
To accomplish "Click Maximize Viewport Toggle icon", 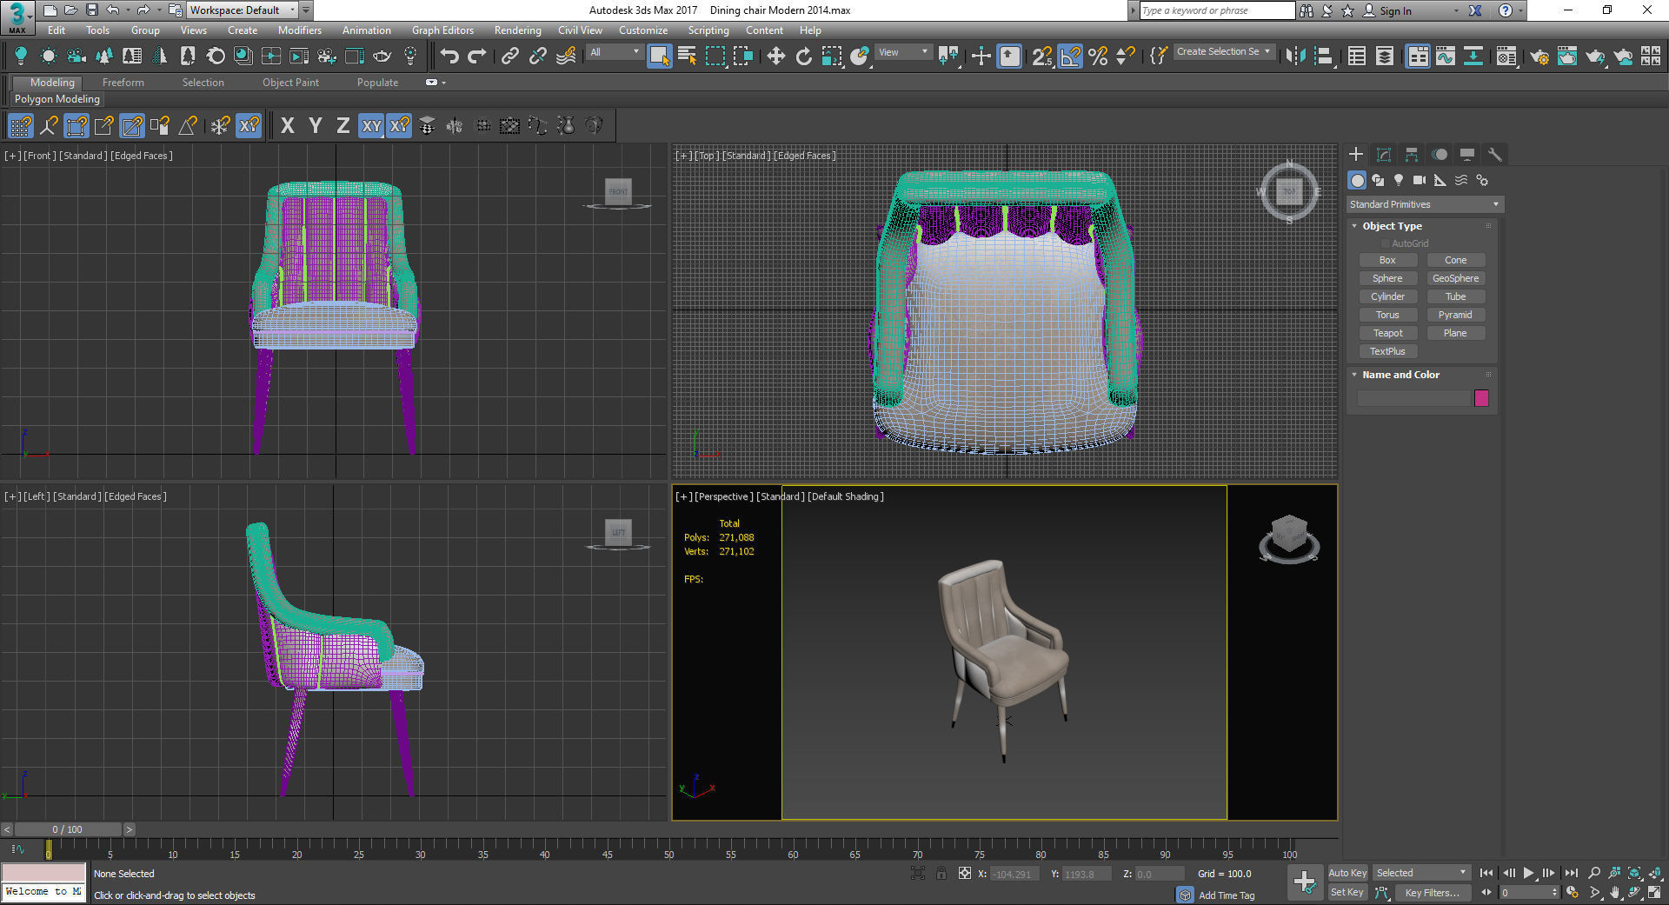I will click(1656, 892).
